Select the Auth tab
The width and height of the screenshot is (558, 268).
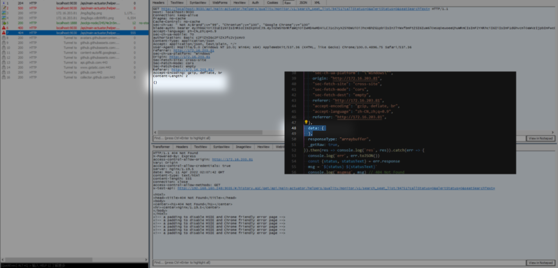[x=255, y=3]
